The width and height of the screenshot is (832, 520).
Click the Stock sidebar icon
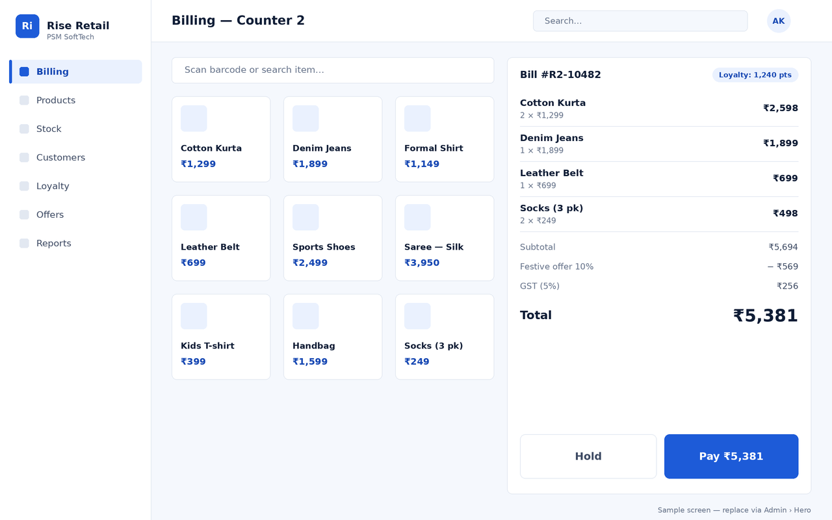point(24,129)
